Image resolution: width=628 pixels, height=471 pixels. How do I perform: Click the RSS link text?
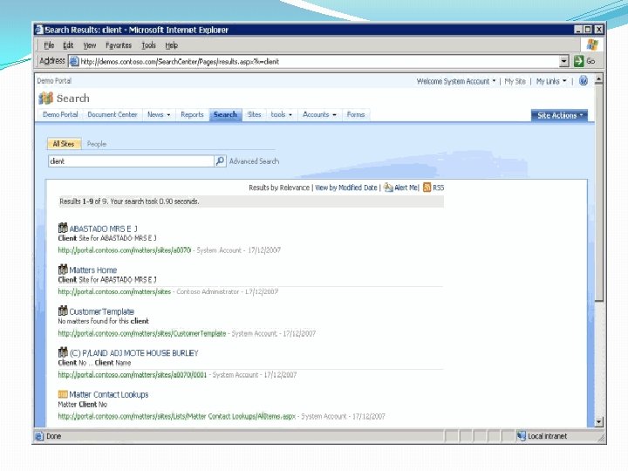(x=438, y=188)
